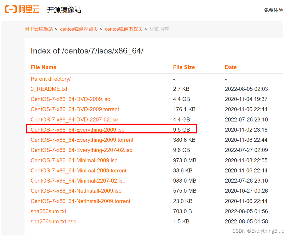Screen dimensions: 288x236
Task: Download CentOS-7-x86_64-DVD-2009.torrent
Action: point(75,109)
